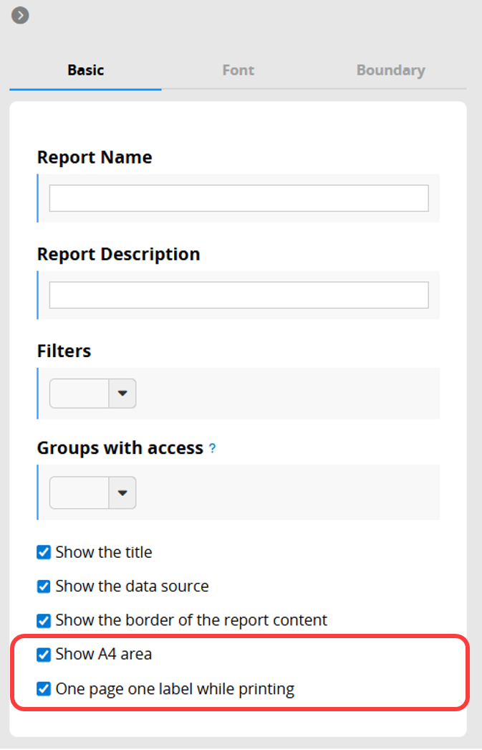482x750 pixels.
Task: Select the Basic tab
Action: (85, 70)
